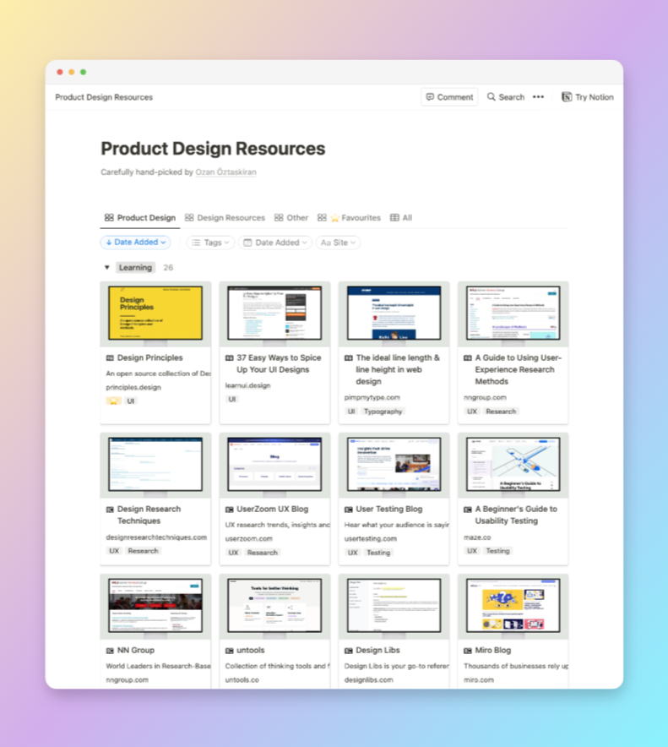Click the book icon beside The ideal line length
Image resolution: width=668 pixels, height=747 pixels.
[x=349, y=357]
